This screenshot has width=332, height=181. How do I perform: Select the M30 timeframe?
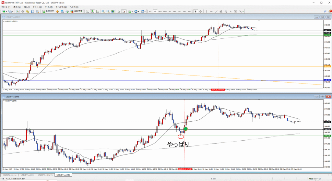tap(165, 11)
